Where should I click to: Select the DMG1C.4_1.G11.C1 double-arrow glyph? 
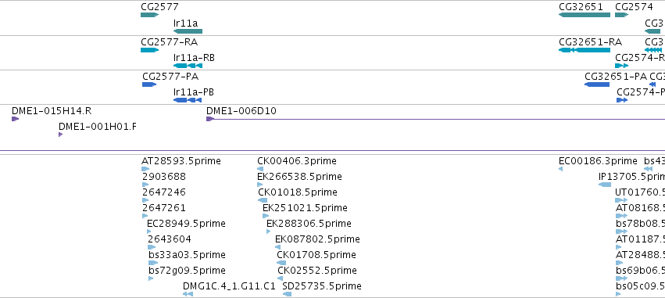(x=188, y=294)
